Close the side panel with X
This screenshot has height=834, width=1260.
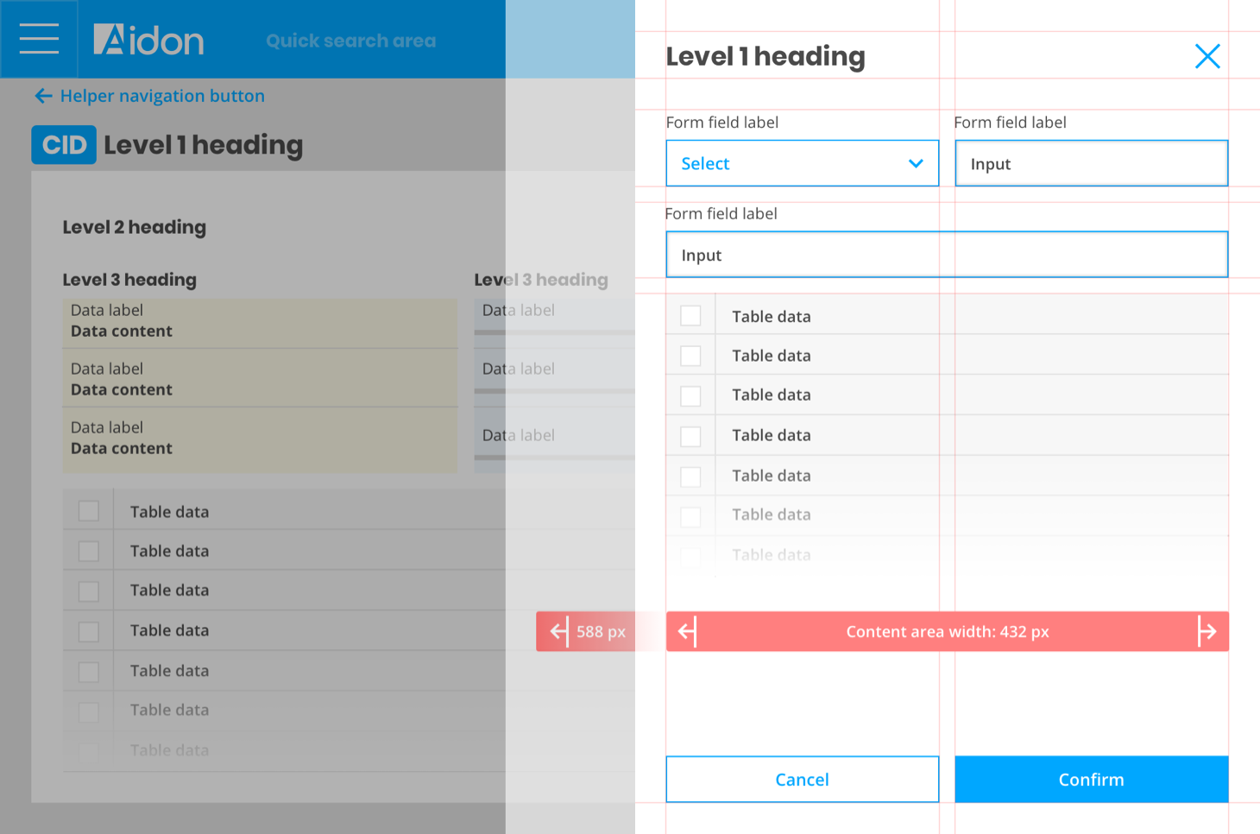point(1206,57)
